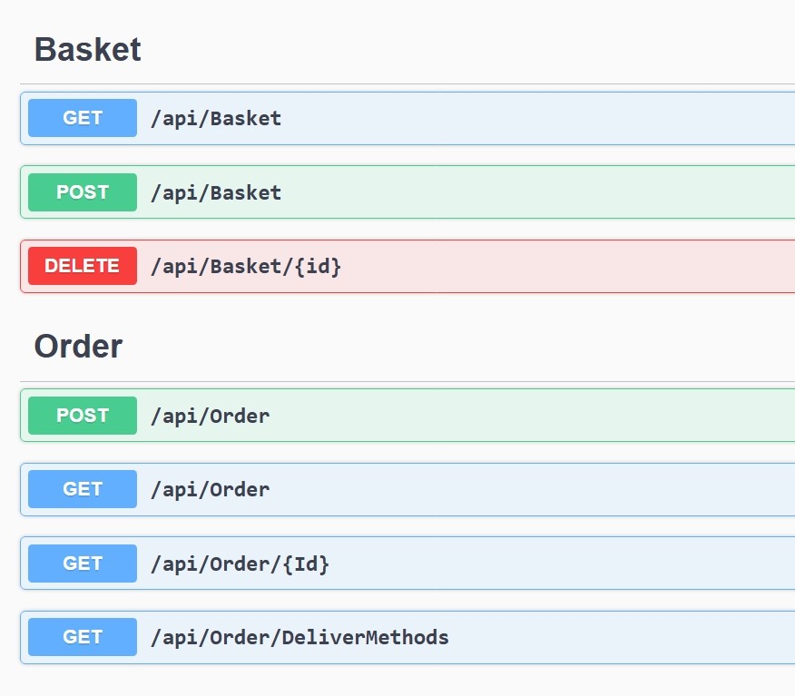Collapse the Order section heading

pos(78,346)
